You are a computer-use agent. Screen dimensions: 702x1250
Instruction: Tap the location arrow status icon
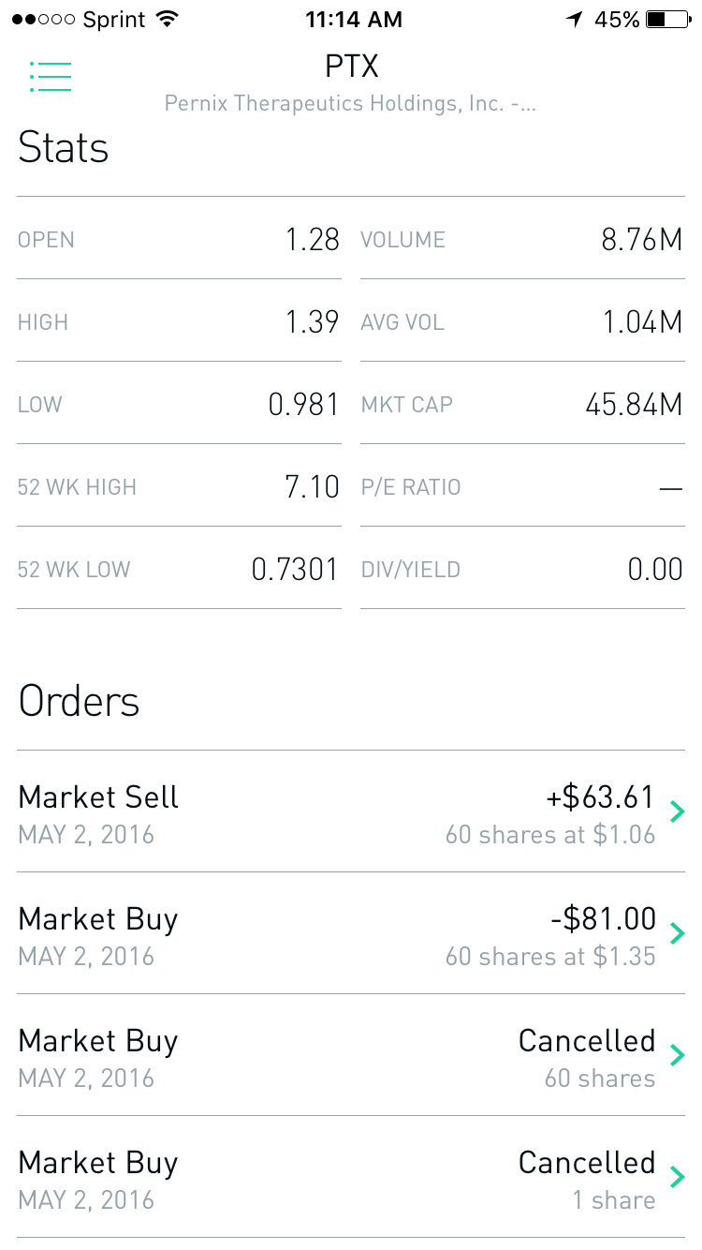[x=574, y=20]
